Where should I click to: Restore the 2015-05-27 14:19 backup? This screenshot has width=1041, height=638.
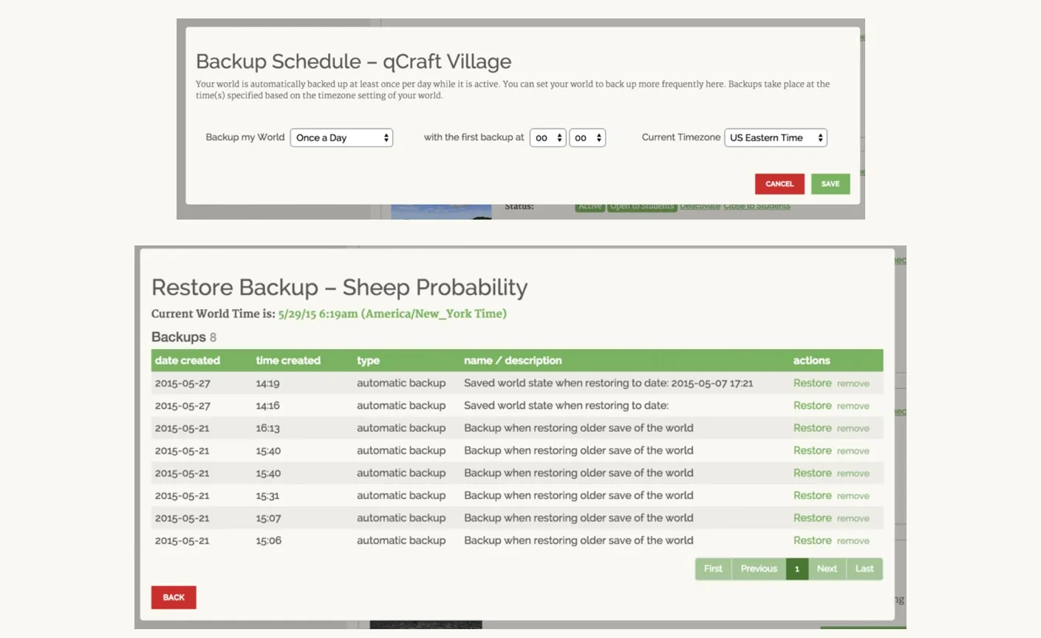pos(813,383)
